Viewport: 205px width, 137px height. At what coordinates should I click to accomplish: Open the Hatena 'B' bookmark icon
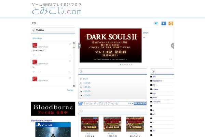tap(164, 23)
